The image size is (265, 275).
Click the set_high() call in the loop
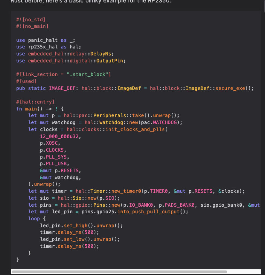point(78,226)
